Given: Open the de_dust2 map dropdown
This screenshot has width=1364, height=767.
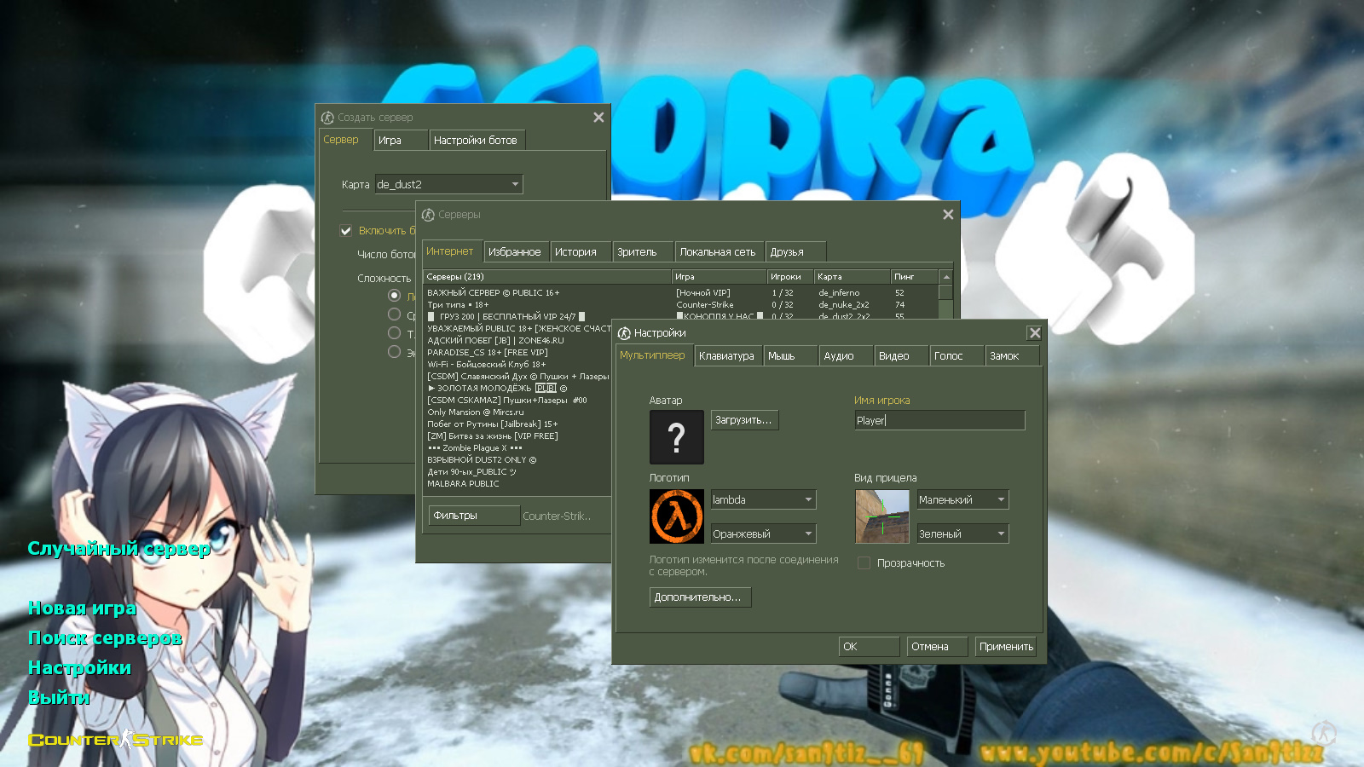Looking at the screenshot, I should click(448, 184).
